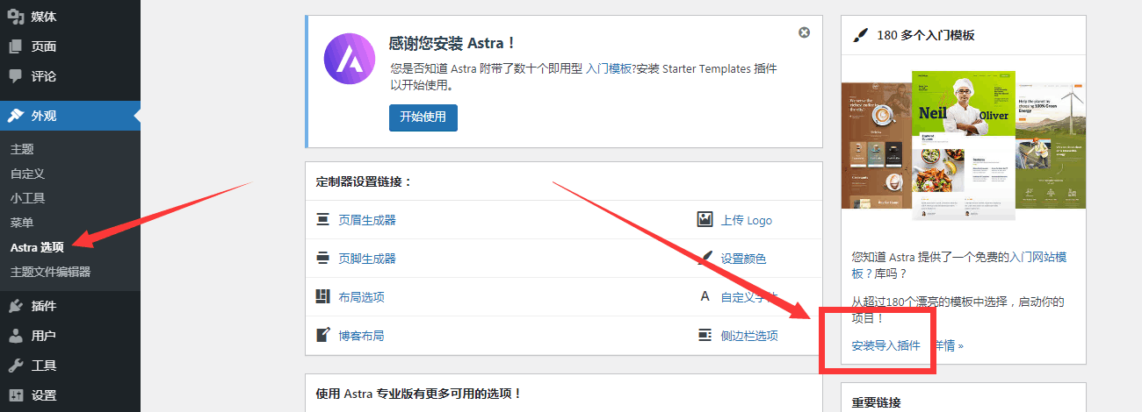Open the 布局选项 link
The height and width of the screenshot is (412, 1142).
coord(361,297)
